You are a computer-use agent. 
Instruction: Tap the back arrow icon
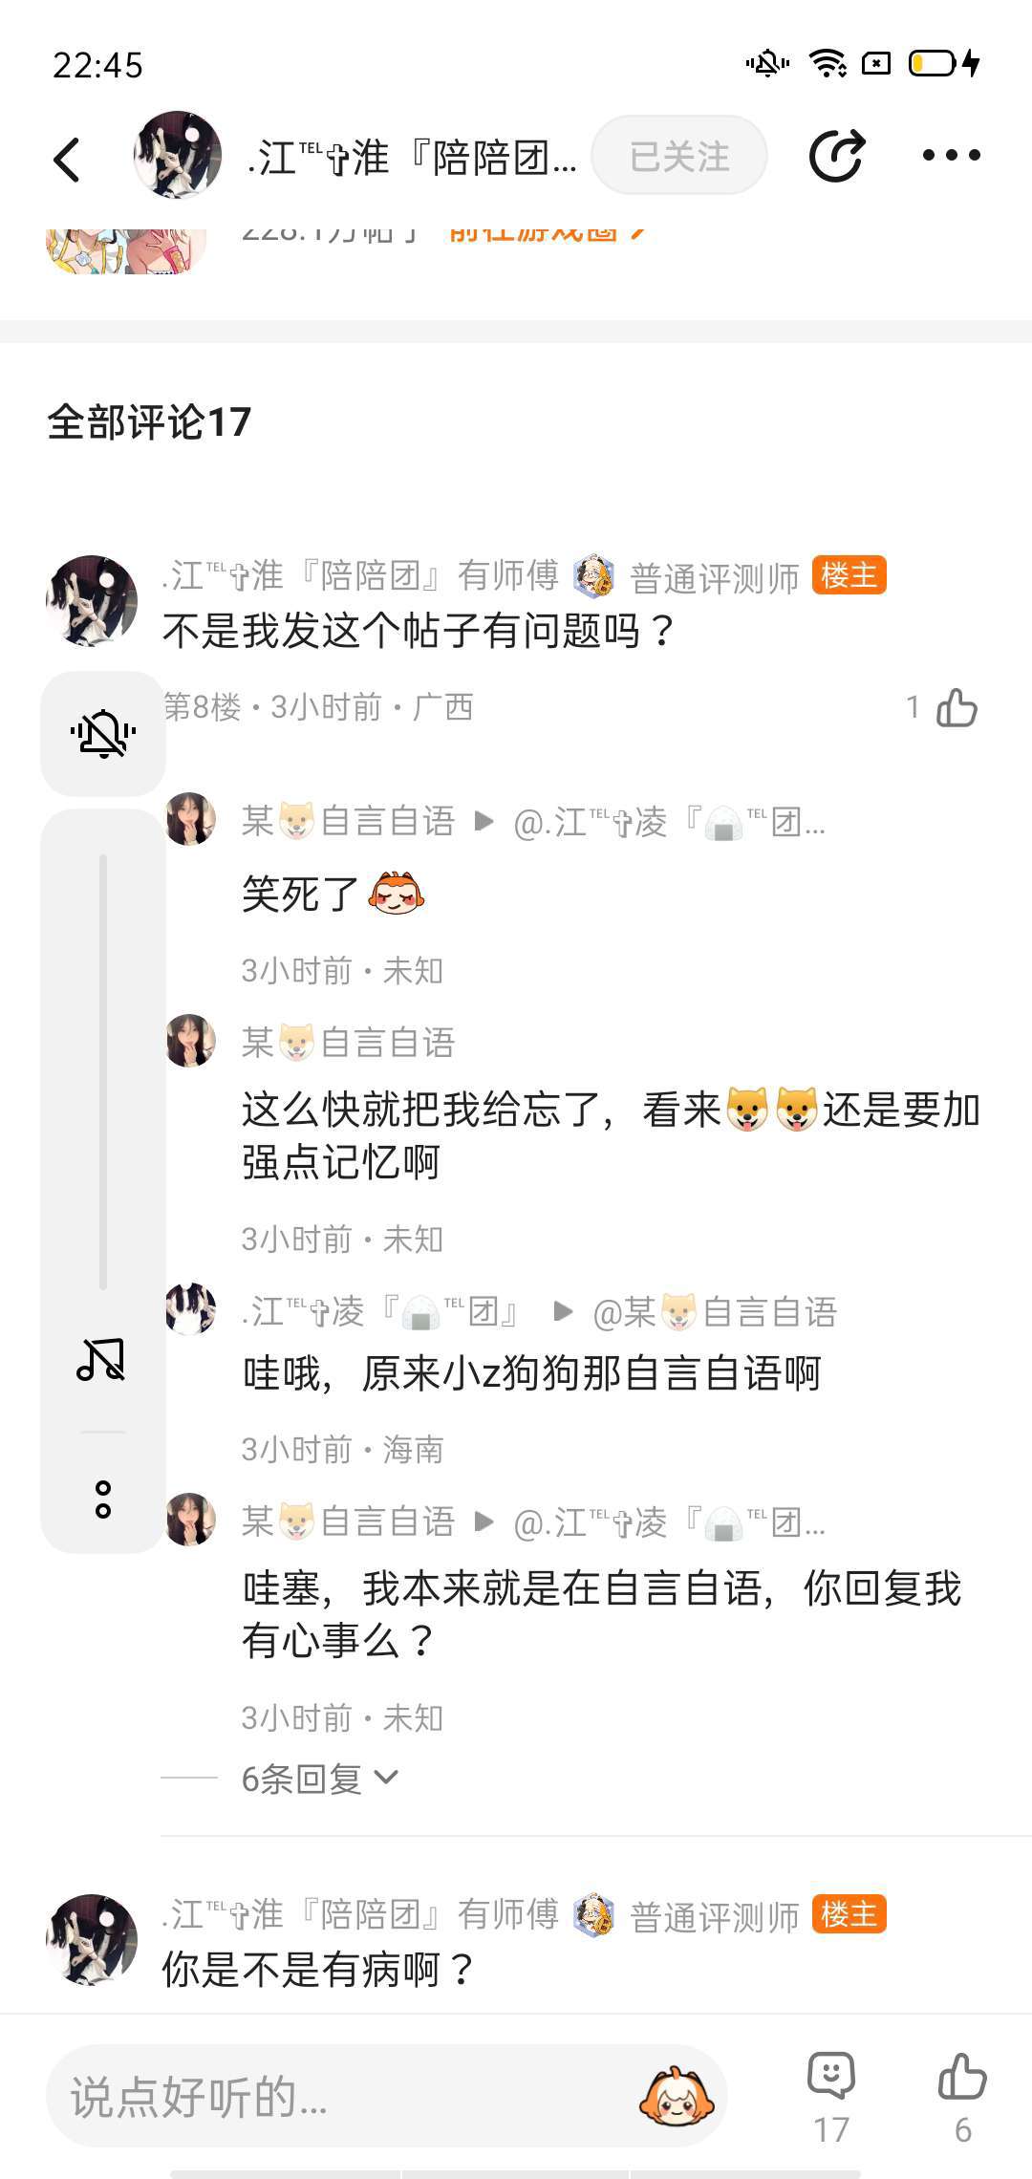click(67, 159)
